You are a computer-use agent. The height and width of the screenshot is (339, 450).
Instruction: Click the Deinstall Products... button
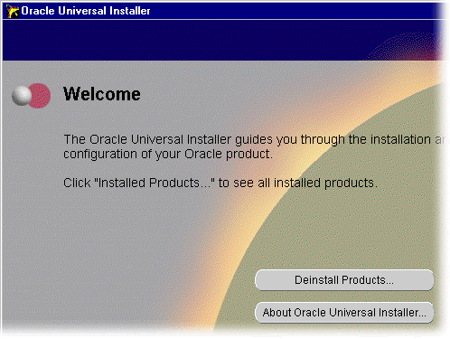tap(344, 280)
